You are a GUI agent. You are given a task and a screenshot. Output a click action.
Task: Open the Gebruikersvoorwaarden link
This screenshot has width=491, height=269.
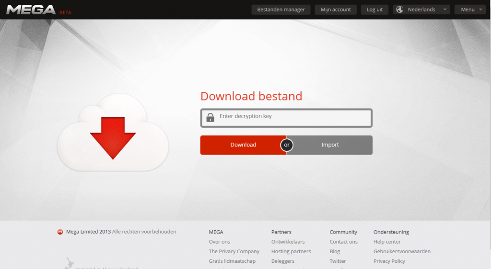click(402, 251)
